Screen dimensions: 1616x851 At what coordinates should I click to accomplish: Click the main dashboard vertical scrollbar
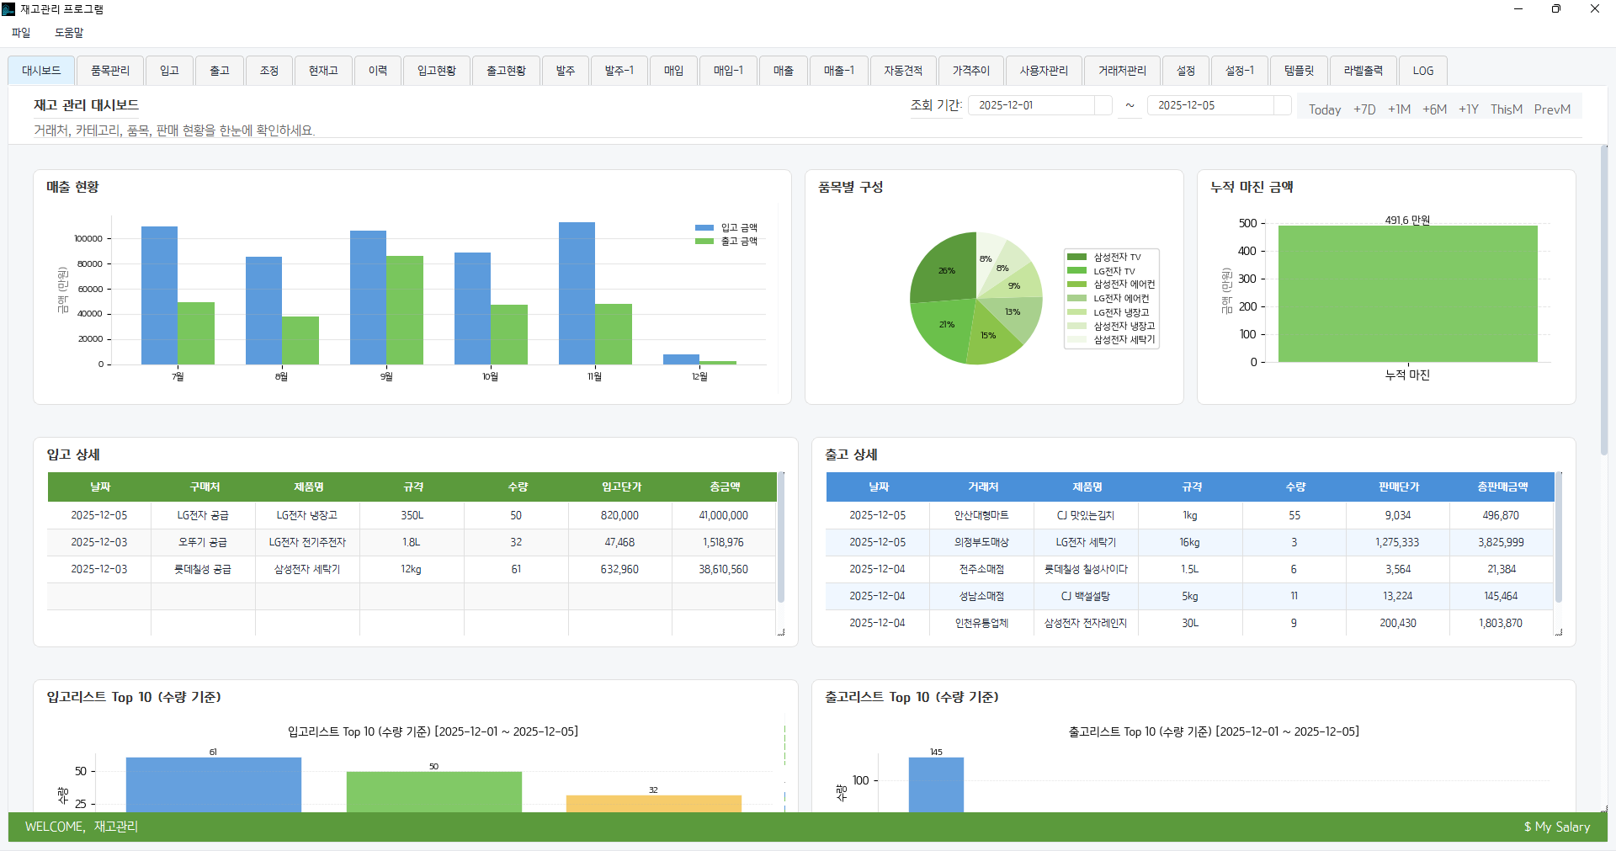[x=1603, y=303]
